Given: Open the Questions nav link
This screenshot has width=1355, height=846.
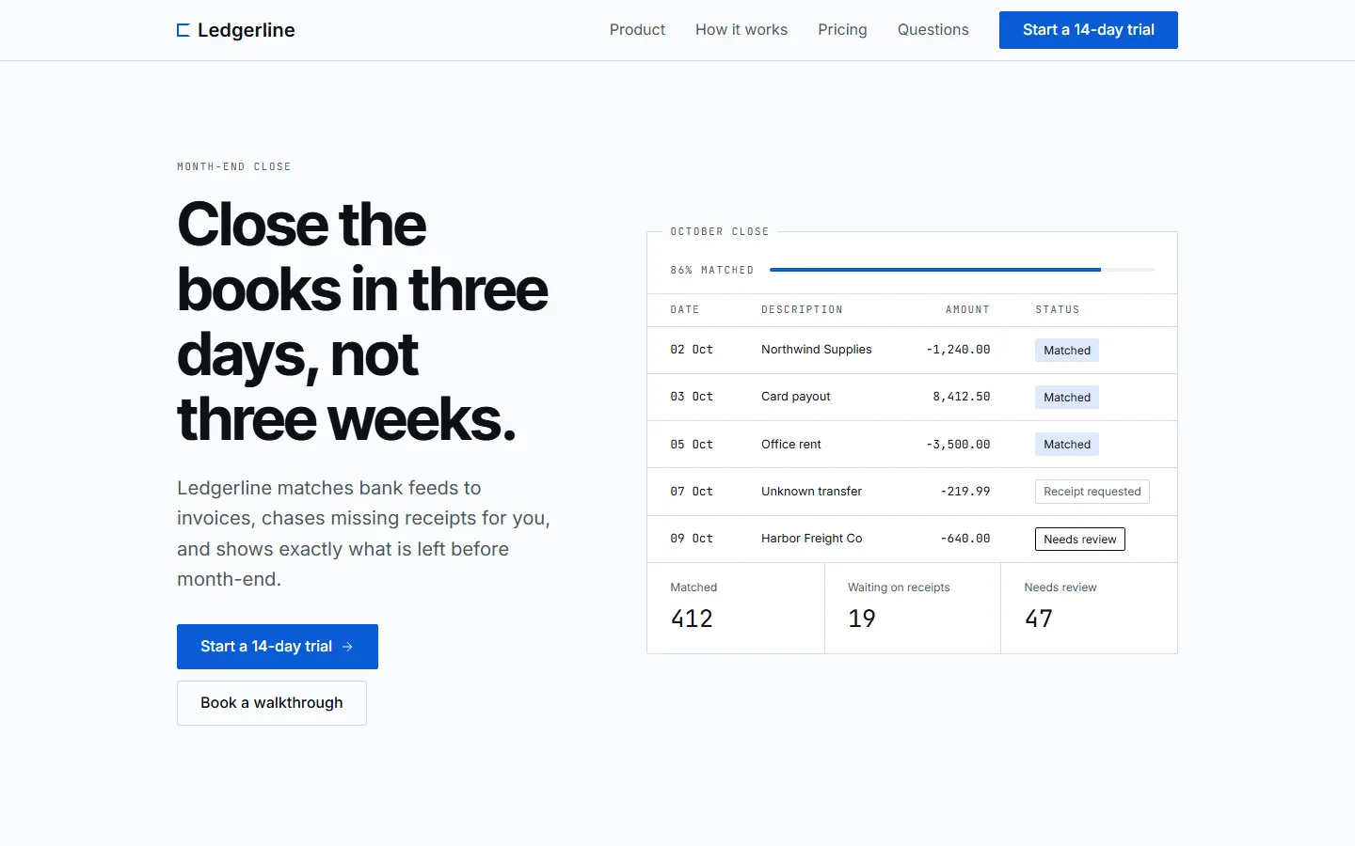Looking at the screenshot, I should [x=933, y=30].
